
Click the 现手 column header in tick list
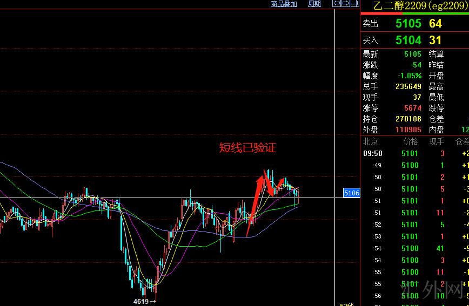click(x=436, y=142)
